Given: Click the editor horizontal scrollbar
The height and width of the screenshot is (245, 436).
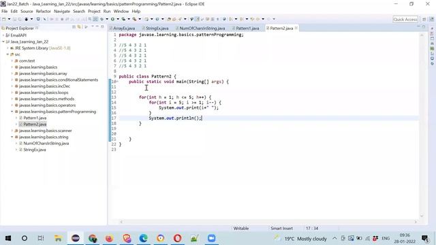Looking at the screenshot, I should 268,222.
